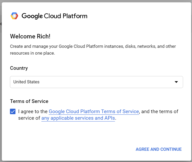Click the 'Create and manage your Google Cloud Platform' description
This screenshot has width=192, height=162.
click(93, 50)
